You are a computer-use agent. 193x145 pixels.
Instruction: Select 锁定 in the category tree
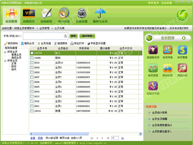(14, 67)
